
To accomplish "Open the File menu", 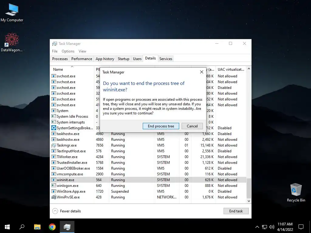I will pyautogui.click(x=55, y=51).
